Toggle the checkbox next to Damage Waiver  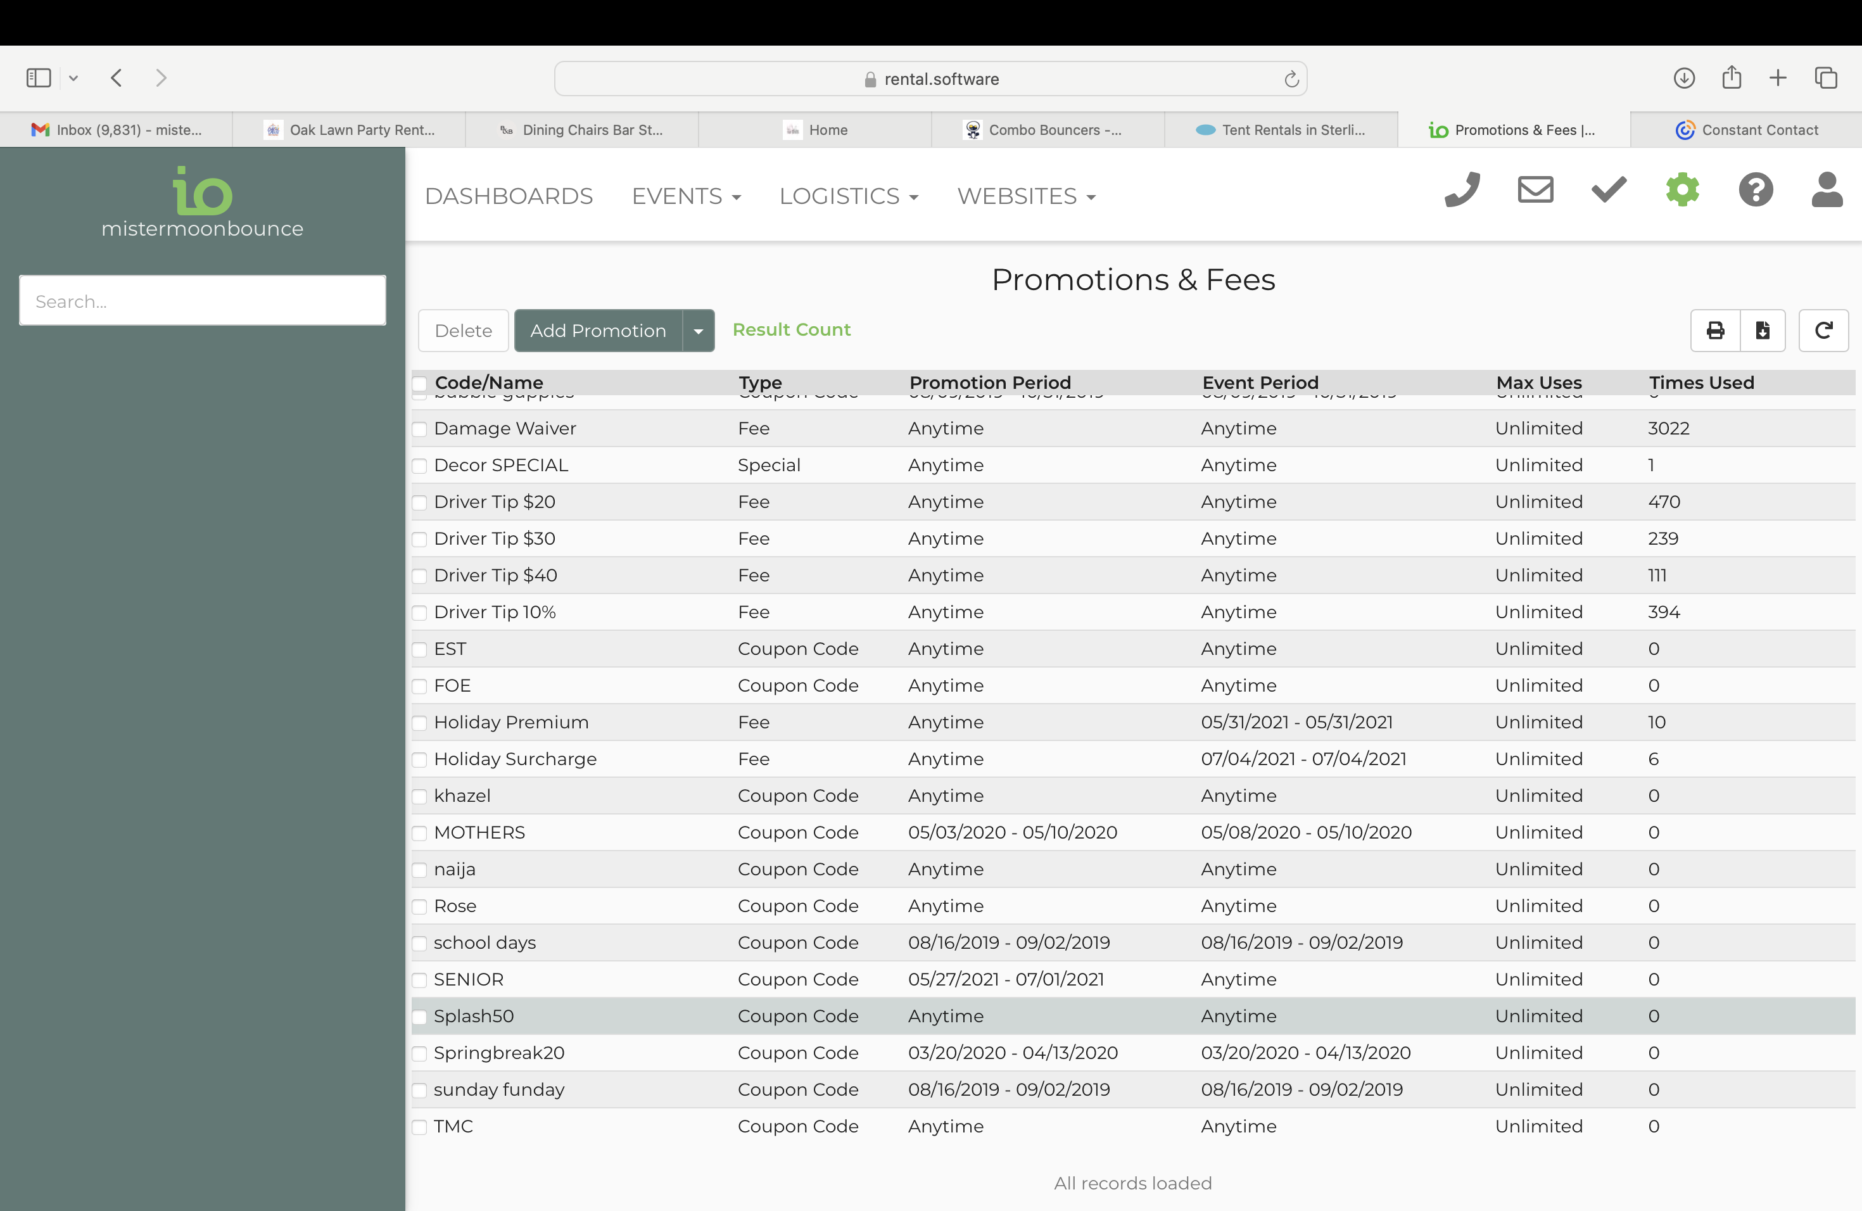click(419, 429)
